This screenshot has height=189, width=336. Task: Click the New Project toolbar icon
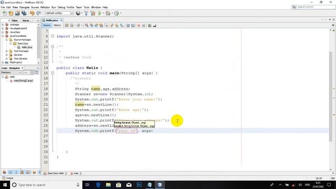11,13
